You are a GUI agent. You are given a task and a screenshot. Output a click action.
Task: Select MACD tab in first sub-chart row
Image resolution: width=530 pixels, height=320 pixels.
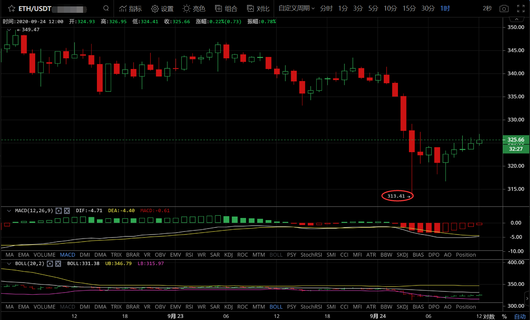(67, 255)
